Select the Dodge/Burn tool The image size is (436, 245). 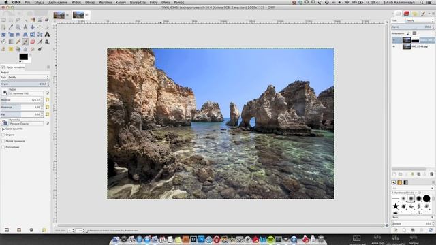(40, 49)
